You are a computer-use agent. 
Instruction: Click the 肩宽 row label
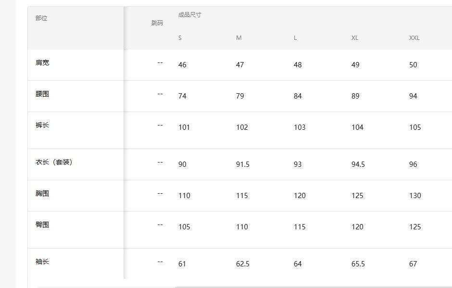click(42, 63)
